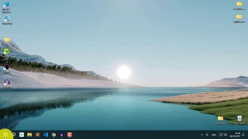Screen dimensions: 248x139
Task: Select the second folder in the upper-right corner
Action: pos(239,19)
